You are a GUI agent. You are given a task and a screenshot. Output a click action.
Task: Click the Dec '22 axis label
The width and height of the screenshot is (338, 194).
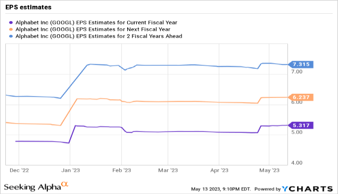19,170
